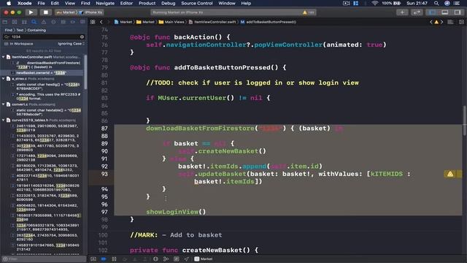Open the Simulate Location arrow button
The image size is (467, 263).
coord(187,259)
